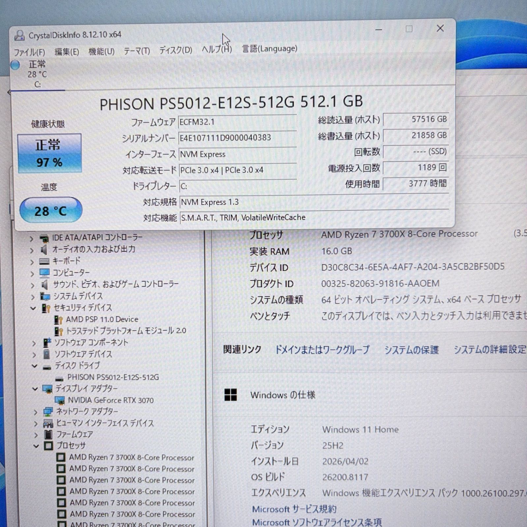
Task: Expand the システム デバイス node
Action: [x=33, y=297]
